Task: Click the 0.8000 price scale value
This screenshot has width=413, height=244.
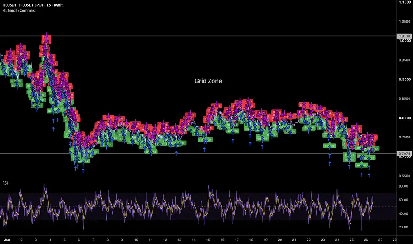Action: pyautogui.click(x=405, y=118)
